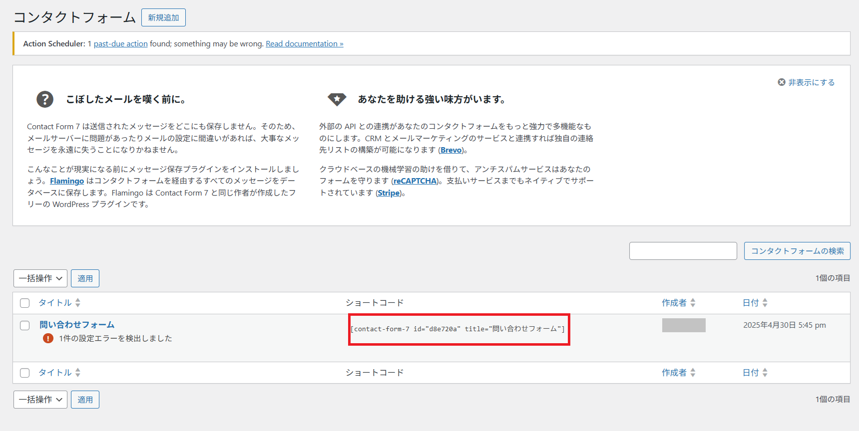
Task: Open the 問い合わせフォーム form link
Action: (77, 325)
